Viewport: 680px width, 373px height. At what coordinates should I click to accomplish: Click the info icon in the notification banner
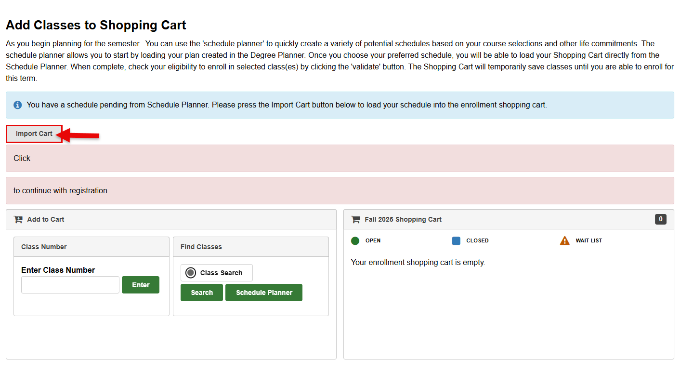tap(17, 105)
